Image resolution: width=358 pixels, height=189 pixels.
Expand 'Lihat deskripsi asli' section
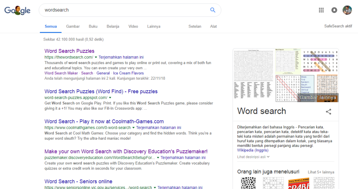[253, 157]
